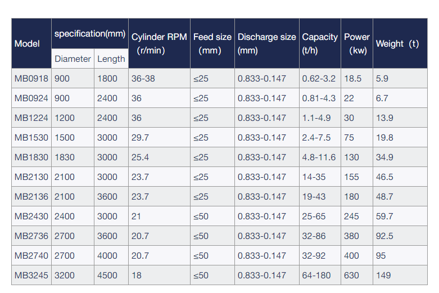This screenshot has width=439, height=293.
Task: Select model cell MB2136
Action: (x=31, y=196)
